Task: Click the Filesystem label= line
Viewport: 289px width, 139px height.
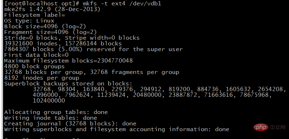Action: coord(34,15)
